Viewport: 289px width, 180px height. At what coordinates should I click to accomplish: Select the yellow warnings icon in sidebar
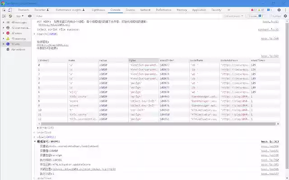click(x=8, y=39)
